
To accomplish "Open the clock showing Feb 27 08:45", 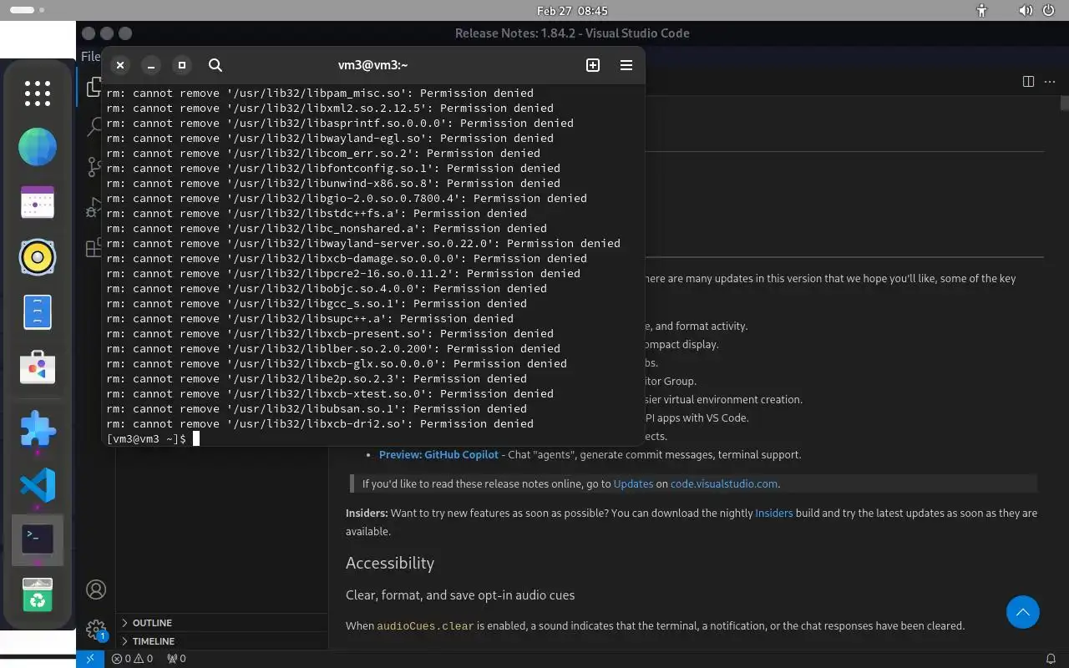I will 572,11.
